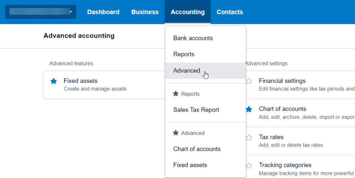Open the Accounting dropdown menu
The height and width of the screenshot is (178, 355).
(188, 12)
